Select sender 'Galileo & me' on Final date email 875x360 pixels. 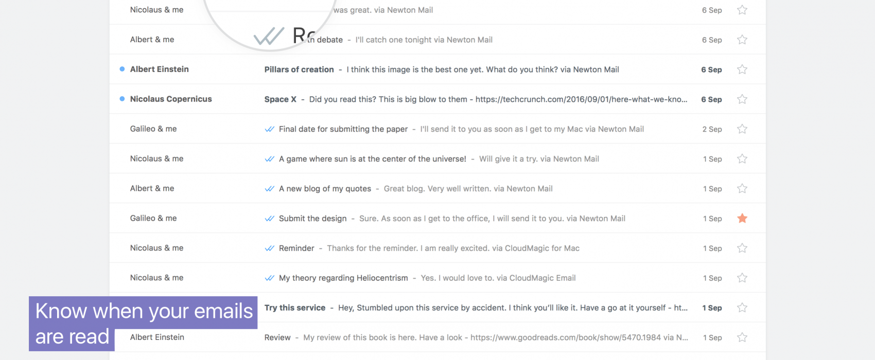pos(153,129)
